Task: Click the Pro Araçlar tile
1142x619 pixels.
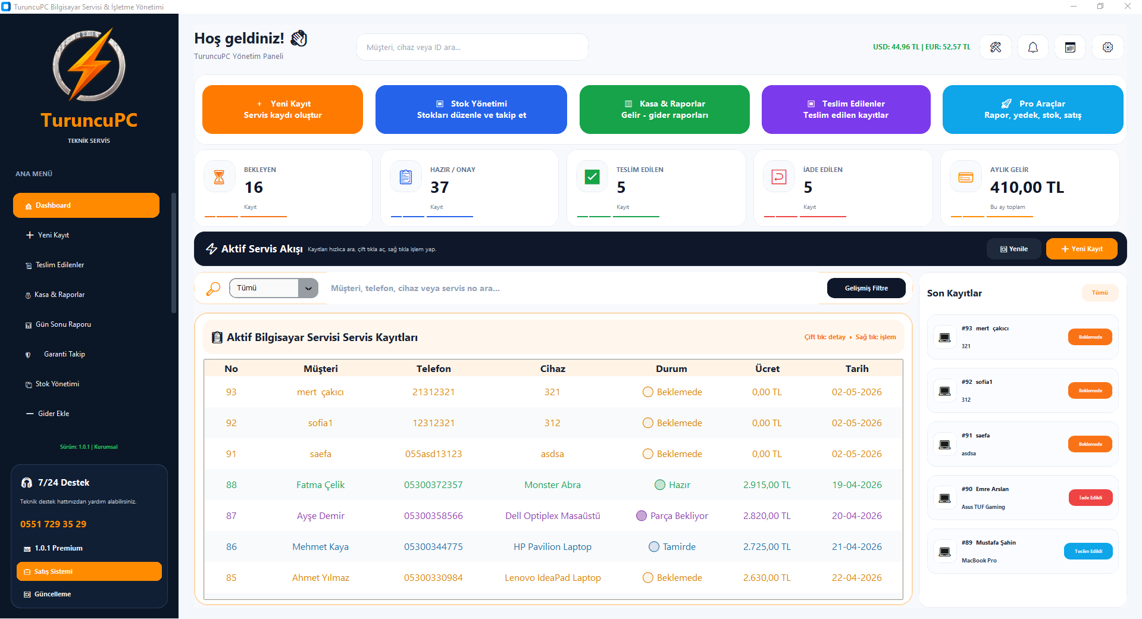Action: (1033, 110)
